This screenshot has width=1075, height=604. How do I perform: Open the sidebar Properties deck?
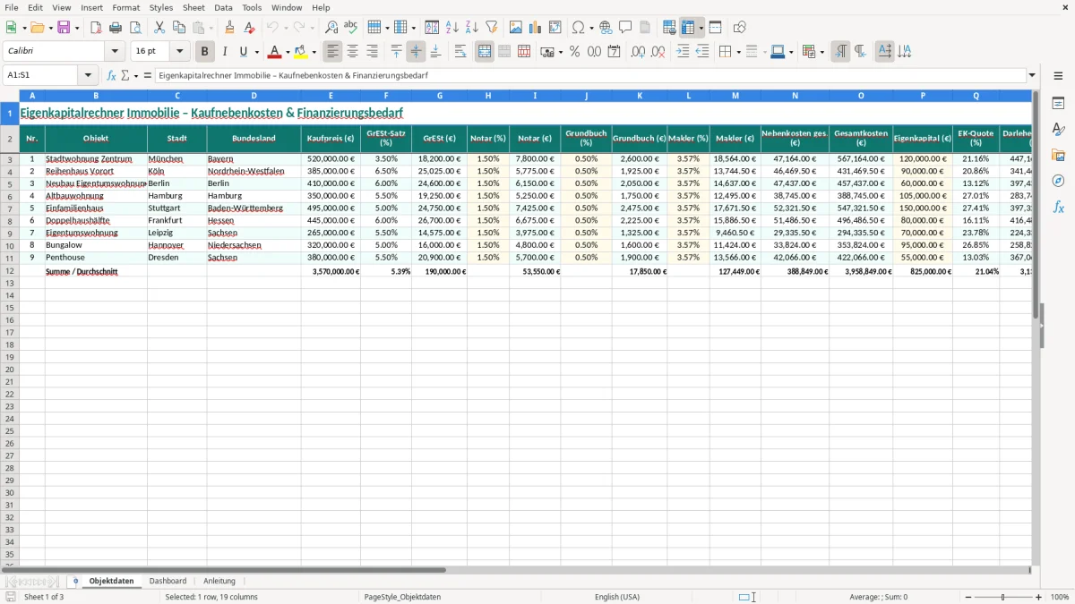pos(1058,103)
